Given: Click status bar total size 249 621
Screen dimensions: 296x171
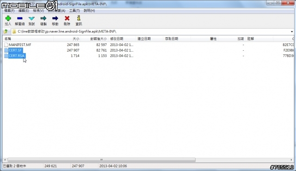Looking at the screenshot, I should 50,166.
